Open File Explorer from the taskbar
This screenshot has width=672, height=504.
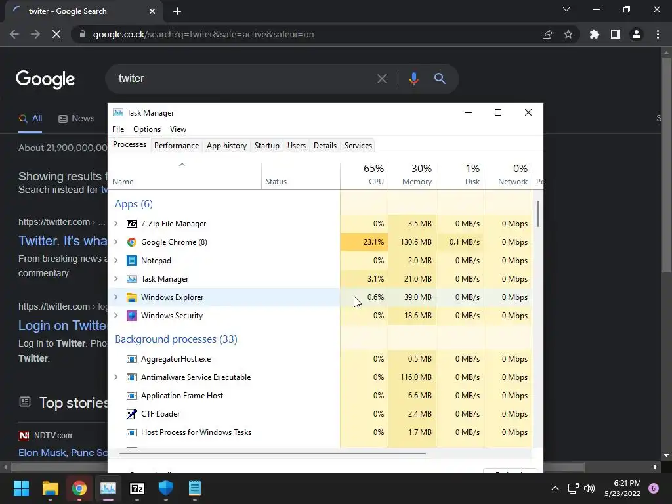tap(50, 488)
